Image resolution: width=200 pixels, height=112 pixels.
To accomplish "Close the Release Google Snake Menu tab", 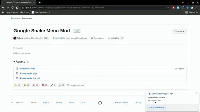I will (x=34, y=2).
